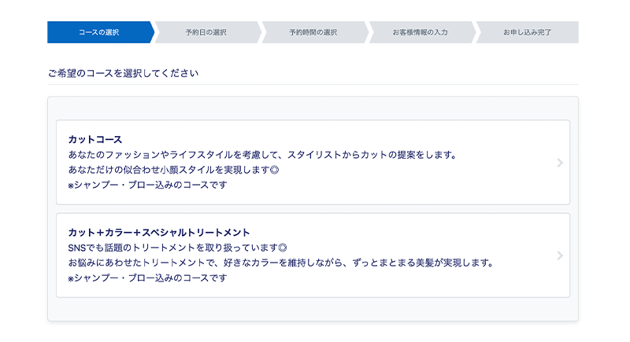Pick the カット＋カラー＋スペシャルトリートメント title
The width and height of the screenshot is (630, 342).
click(159, 232)
